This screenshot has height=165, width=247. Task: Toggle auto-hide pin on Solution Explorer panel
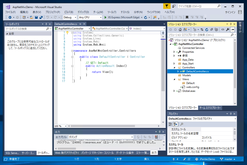coord(231,24)
